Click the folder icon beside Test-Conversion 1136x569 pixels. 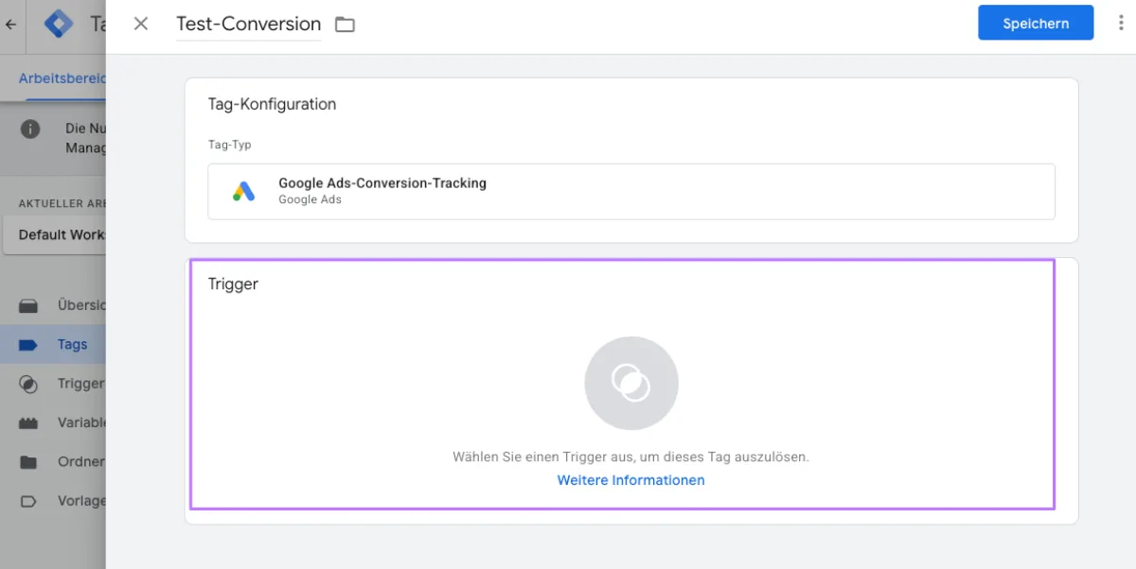click(345, 24)
